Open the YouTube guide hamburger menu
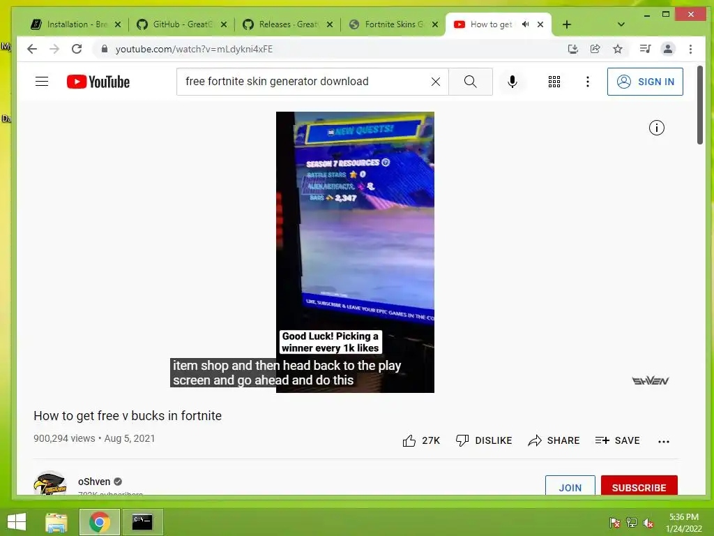This screenshot has height=536, width=714. 42,82
